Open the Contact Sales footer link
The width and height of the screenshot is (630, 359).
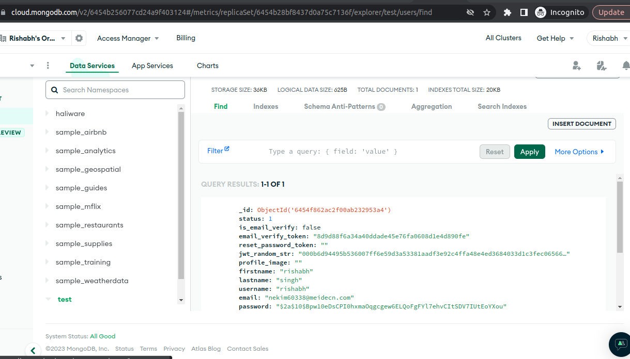pos(248,349)
